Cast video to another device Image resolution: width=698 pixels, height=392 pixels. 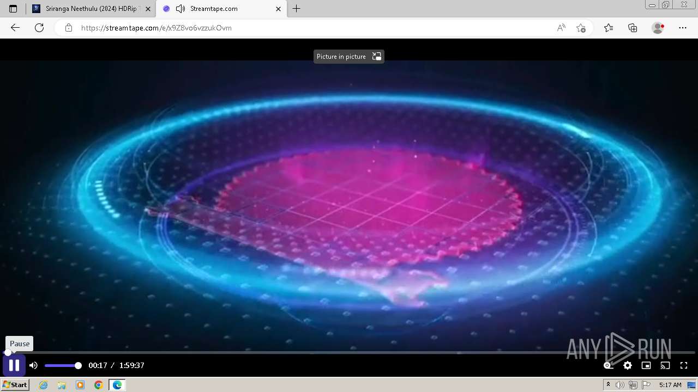coord(665,365)
